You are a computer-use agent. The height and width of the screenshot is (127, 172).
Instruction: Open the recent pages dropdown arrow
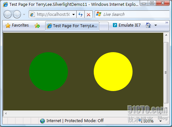[24, 14]
